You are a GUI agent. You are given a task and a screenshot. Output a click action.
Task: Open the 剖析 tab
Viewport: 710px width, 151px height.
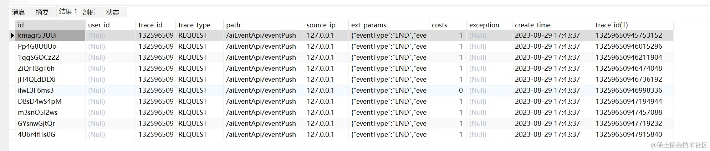(89, 12)
